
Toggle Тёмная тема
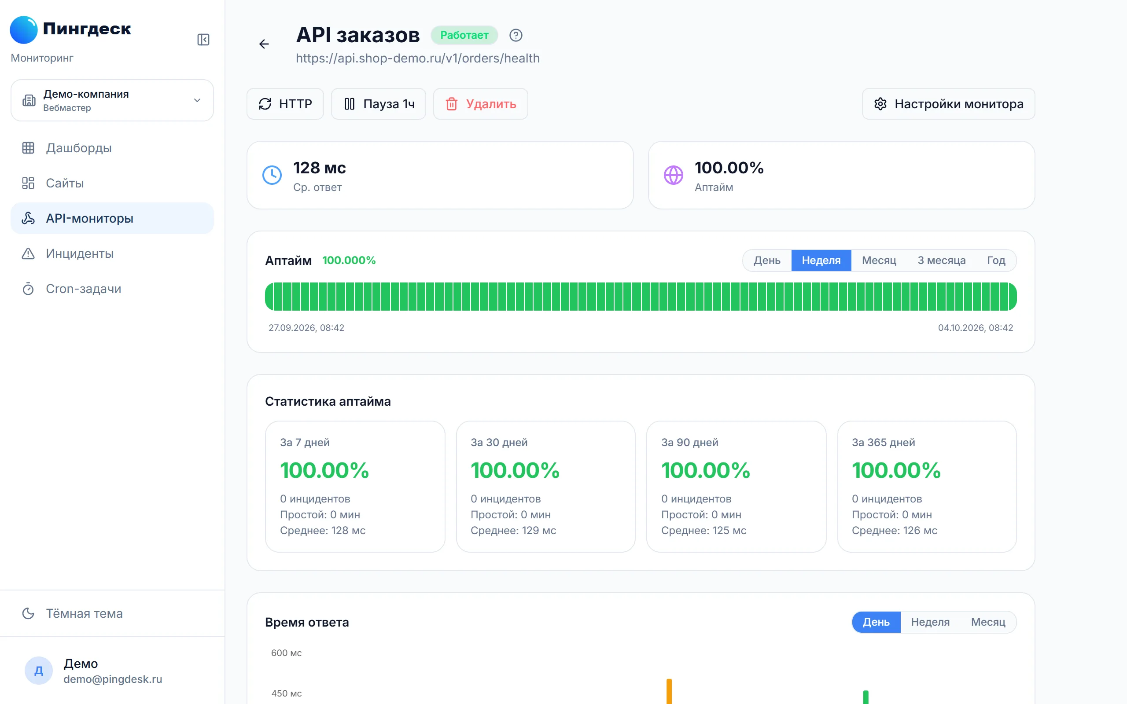click(112, 614)
